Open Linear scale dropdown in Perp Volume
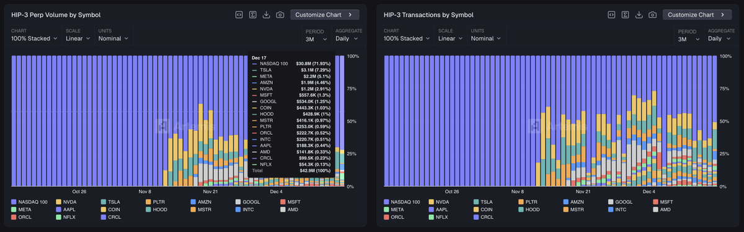Image resolution: width=744 pixels, height=232 pixels. [x=77, y=38]
